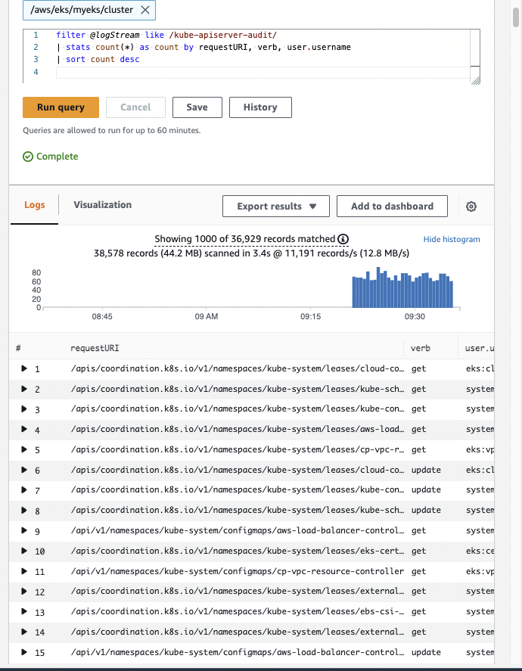Switch to the Logs tab
522x671 pixels.
tap(35, 205)
